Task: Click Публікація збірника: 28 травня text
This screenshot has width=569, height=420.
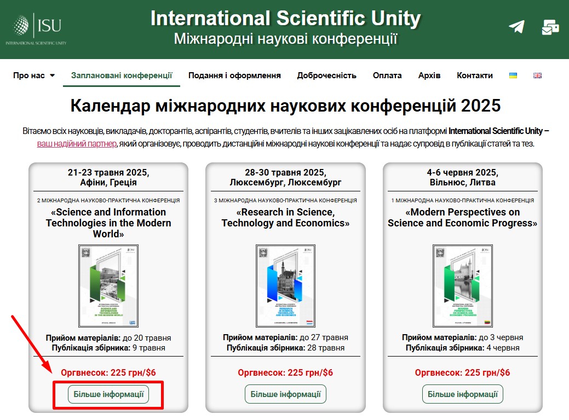Action: click(285, 348)
